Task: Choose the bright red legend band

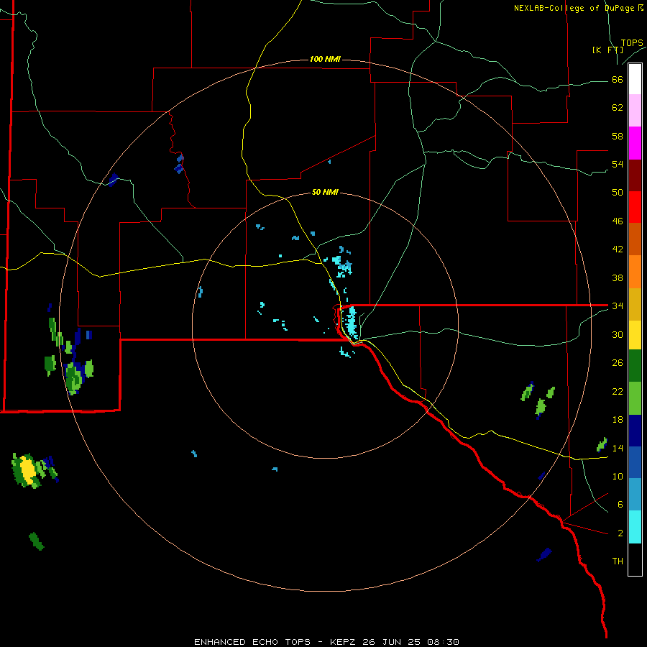Action: (x=635, y=207)
